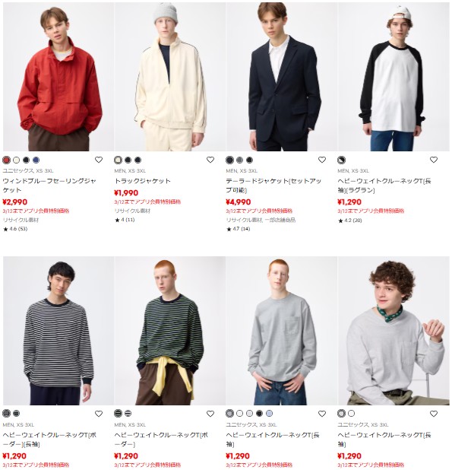Open テーラードジャケット product title link
Screen dimensions: 452x470
coord(273,186)
